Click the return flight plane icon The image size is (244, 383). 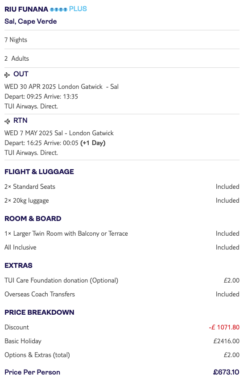tap(7, 121)
